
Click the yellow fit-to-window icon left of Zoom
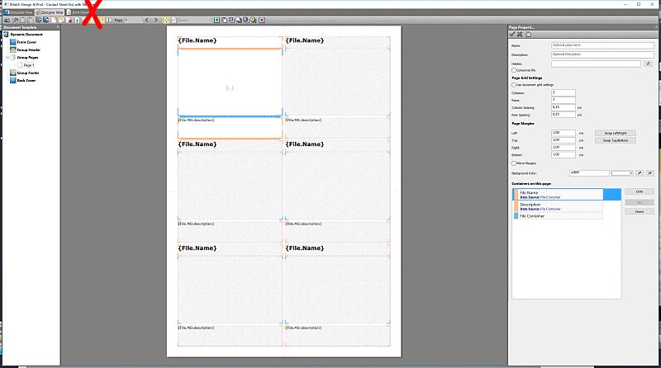(167, 20)
